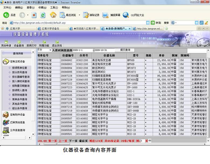The height and width of the screenshot is (164, 210).
Task: Click the start date field 2009-1-1
Action: click(82, 50)
